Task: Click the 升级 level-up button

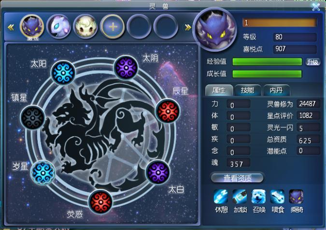Action: tap(312, 62)
